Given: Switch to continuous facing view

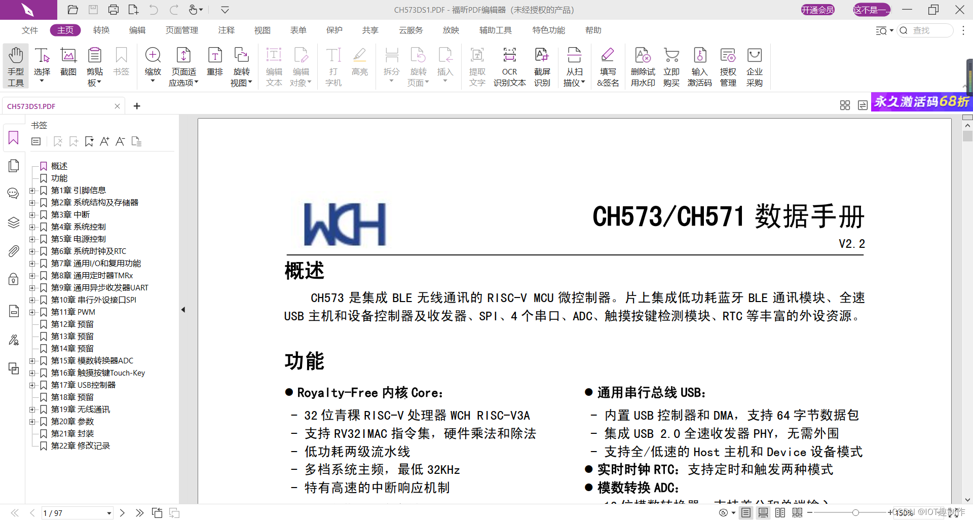Looking at the screenshot, I should [798, 513].
